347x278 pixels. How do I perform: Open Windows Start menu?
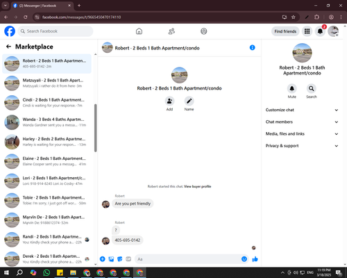[x=6, y=272]
